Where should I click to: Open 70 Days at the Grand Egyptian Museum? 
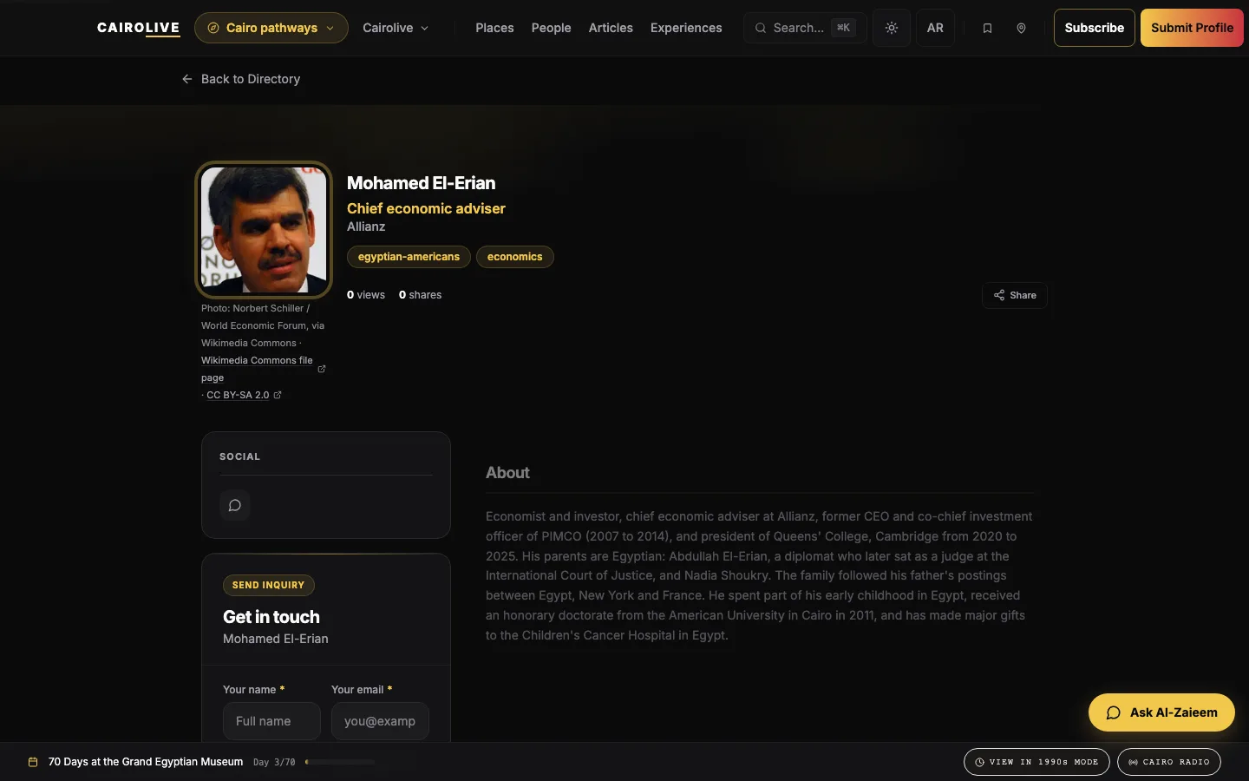tap(146, 762)
